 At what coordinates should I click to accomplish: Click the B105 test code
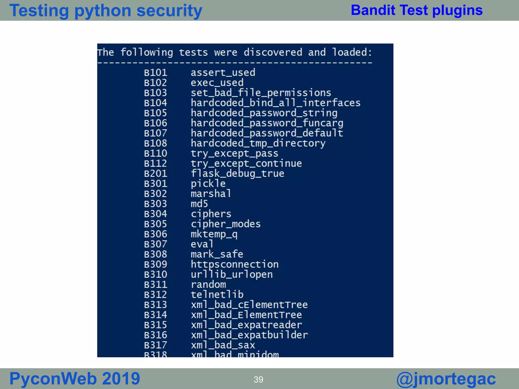point(156,113)
